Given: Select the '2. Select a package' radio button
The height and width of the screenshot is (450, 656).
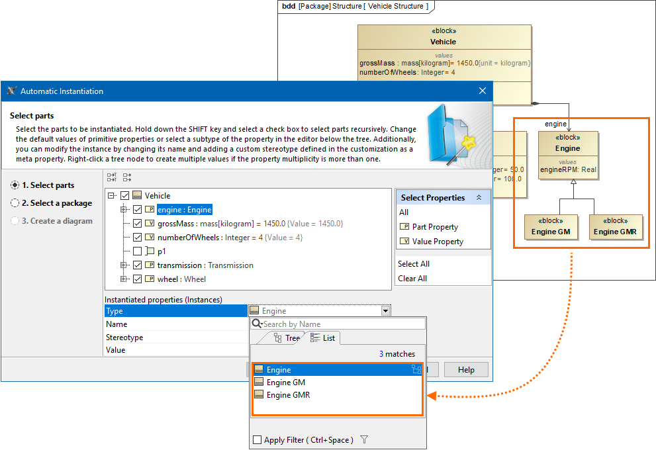Looking at the screenshot, I should 15,203.
